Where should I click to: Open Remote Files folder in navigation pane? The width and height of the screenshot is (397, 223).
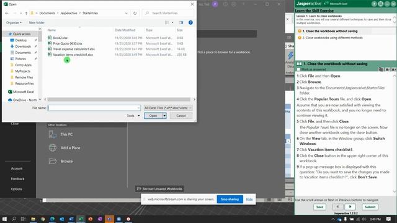pos(24,77)
